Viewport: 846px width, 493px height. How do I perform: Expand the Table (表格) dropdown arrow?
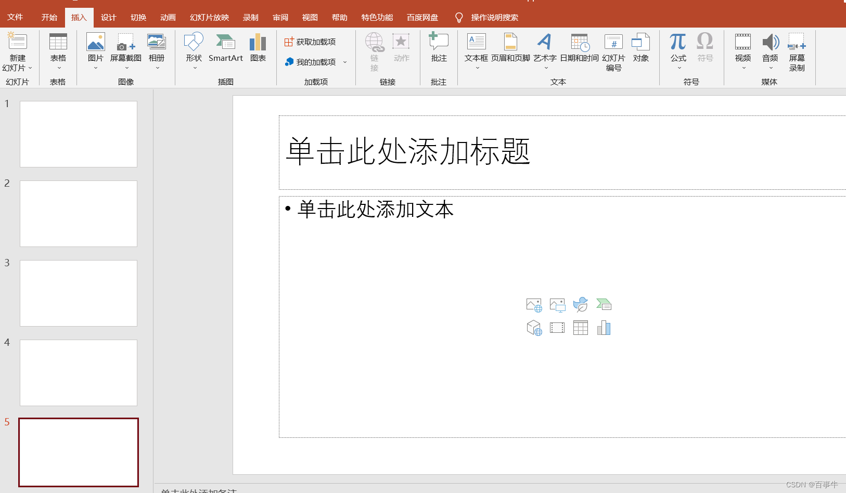point(59,68)
